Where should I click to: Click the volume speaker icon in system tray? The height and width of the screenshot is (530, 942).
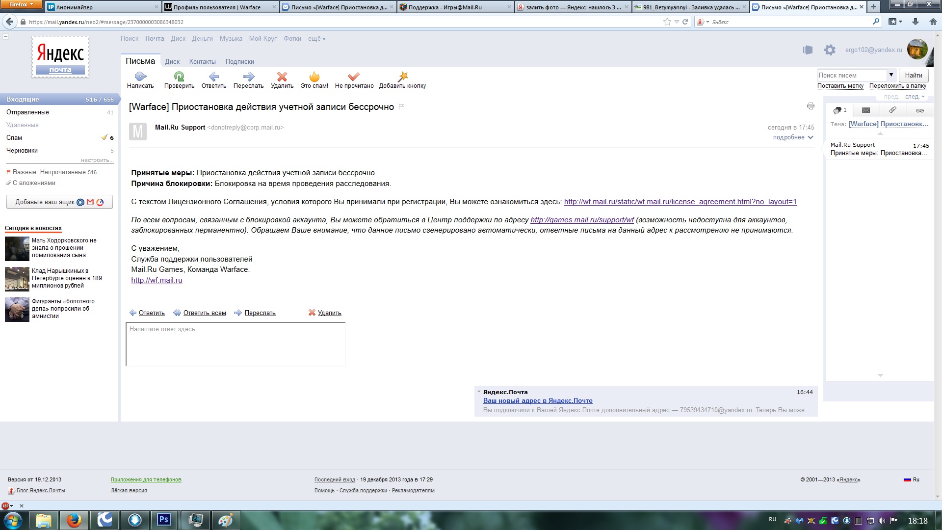click(x=882, y=521)
